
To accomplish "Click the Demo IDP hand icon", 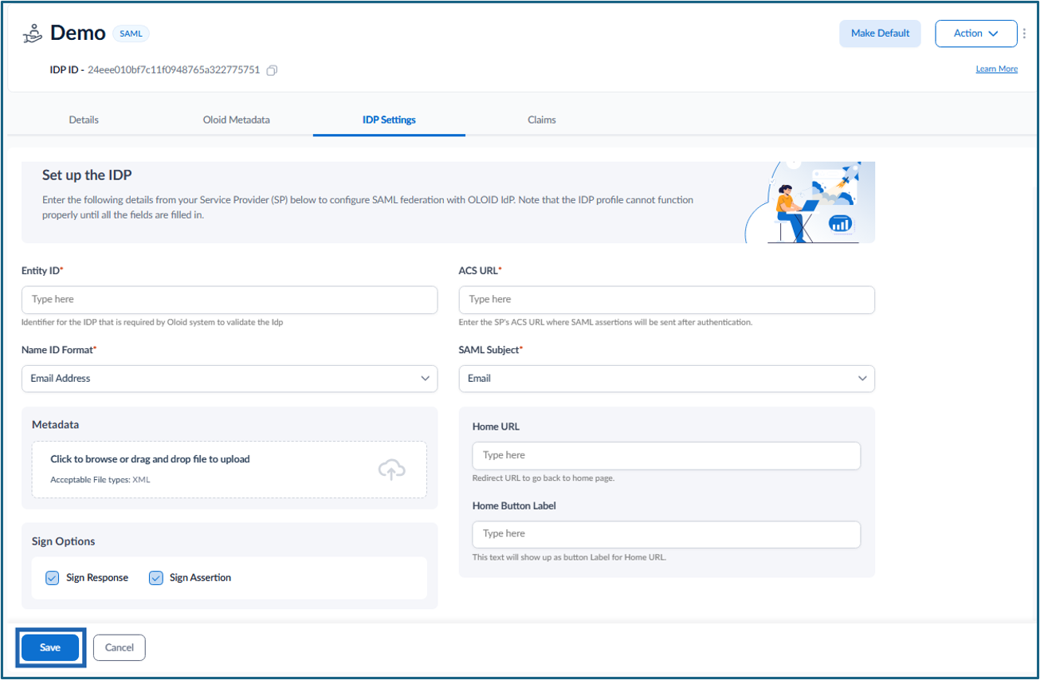I will (32, 33).
